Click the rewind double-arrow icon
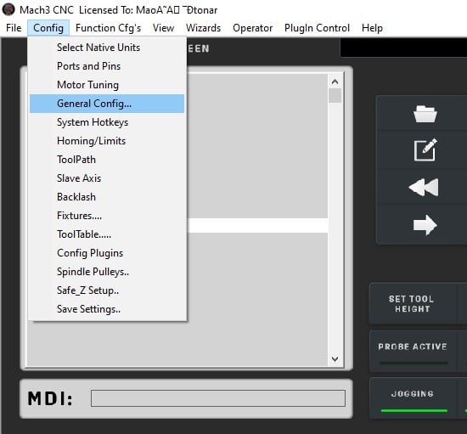 (x=424, y=187)
